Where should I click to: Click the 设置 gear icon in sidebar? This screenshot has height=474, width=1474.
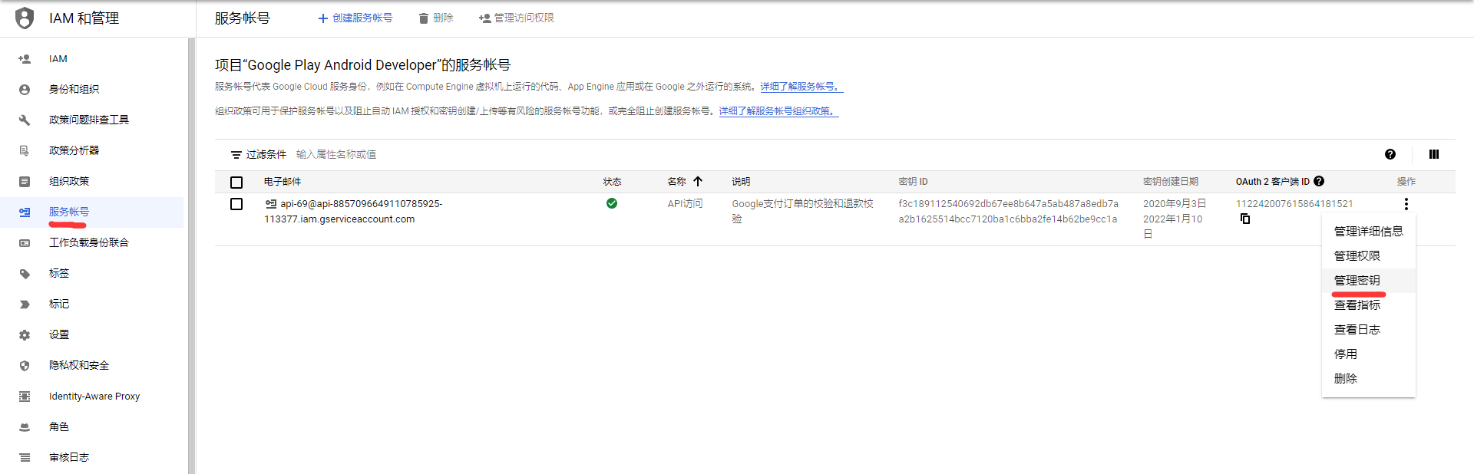[25, 335]
